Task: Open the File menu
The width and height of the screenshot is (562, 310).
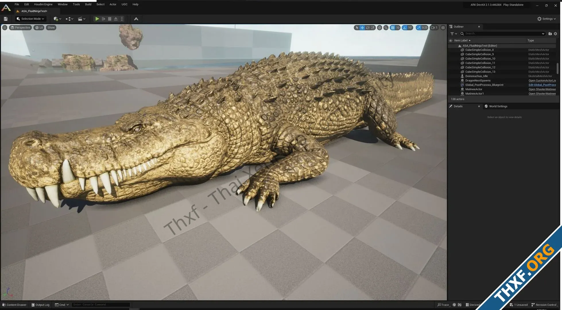Action: coord(17,4)
